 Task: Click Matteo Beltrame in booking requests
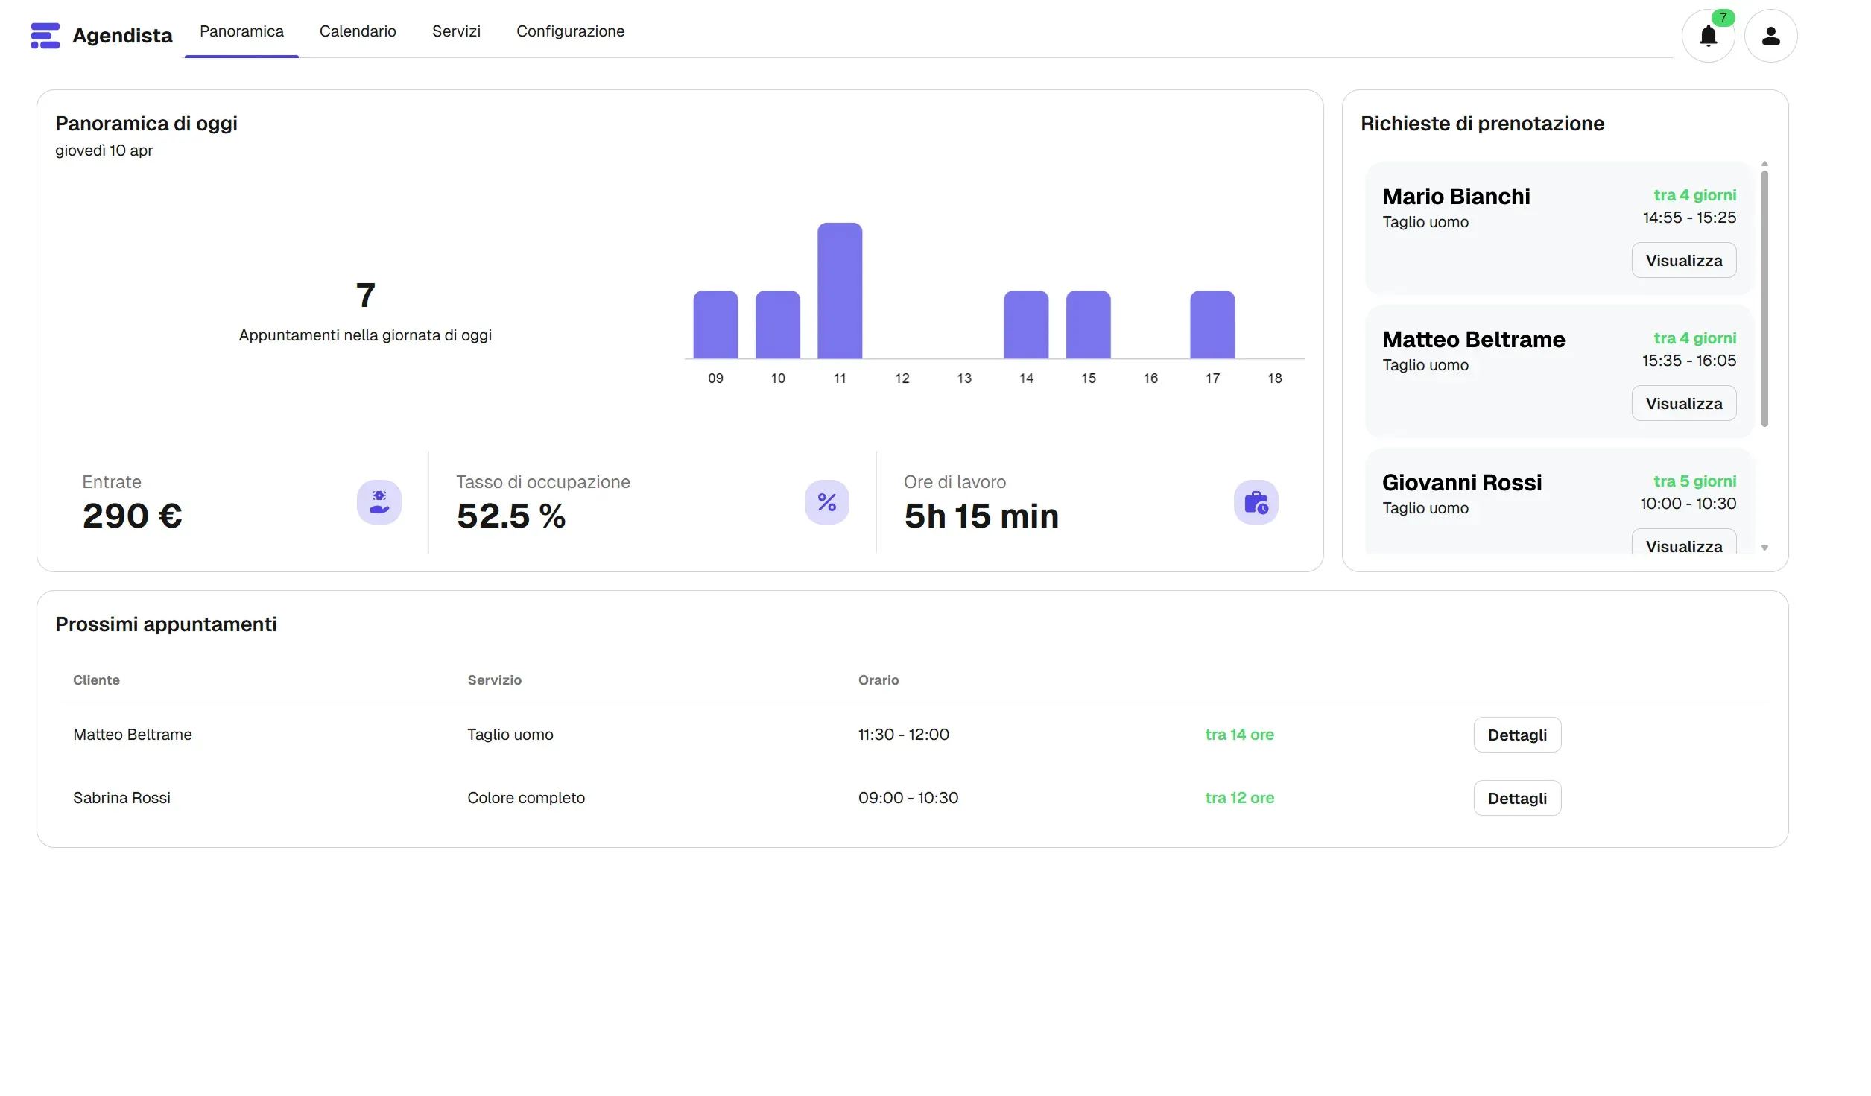pyautogui.click(x=1473, y=340)
